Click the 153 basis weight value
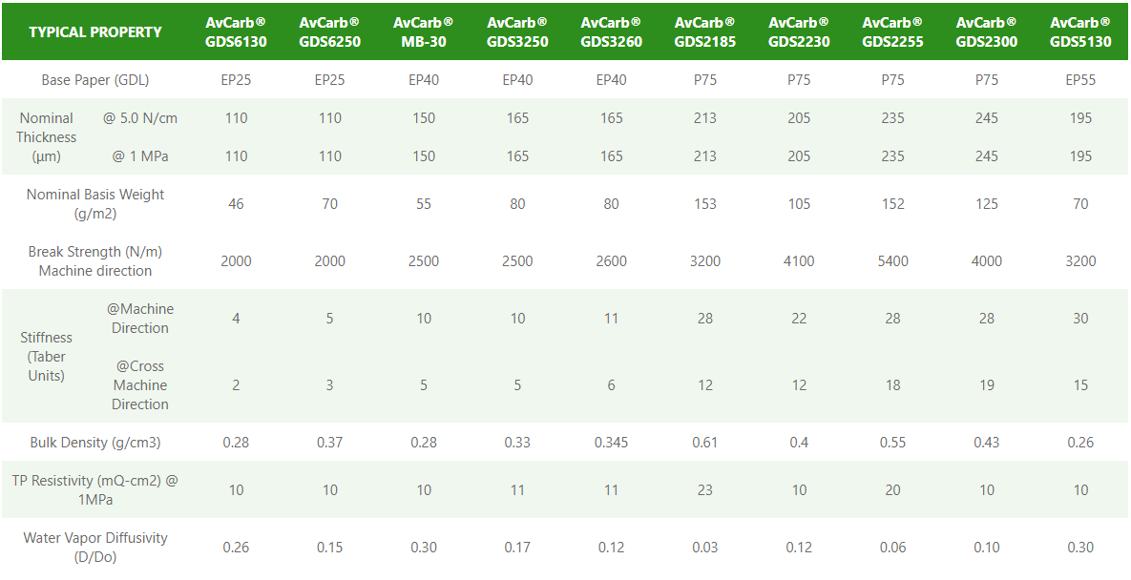 [705, 204]
